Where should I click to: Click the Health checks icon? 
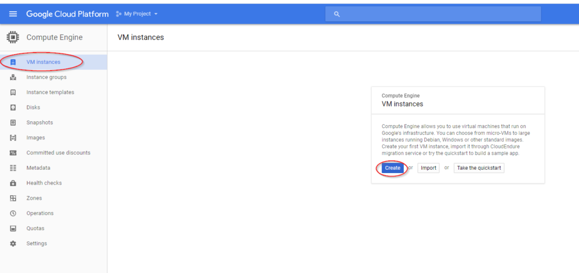(x=13, y=183)
